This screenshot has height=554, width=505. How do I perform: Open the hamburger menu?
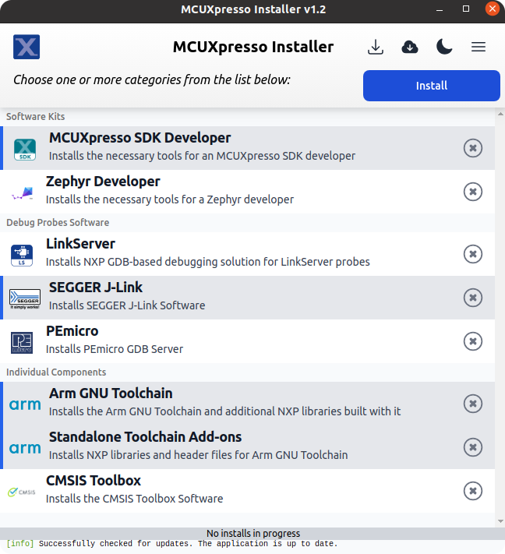(x=479, y=47)
